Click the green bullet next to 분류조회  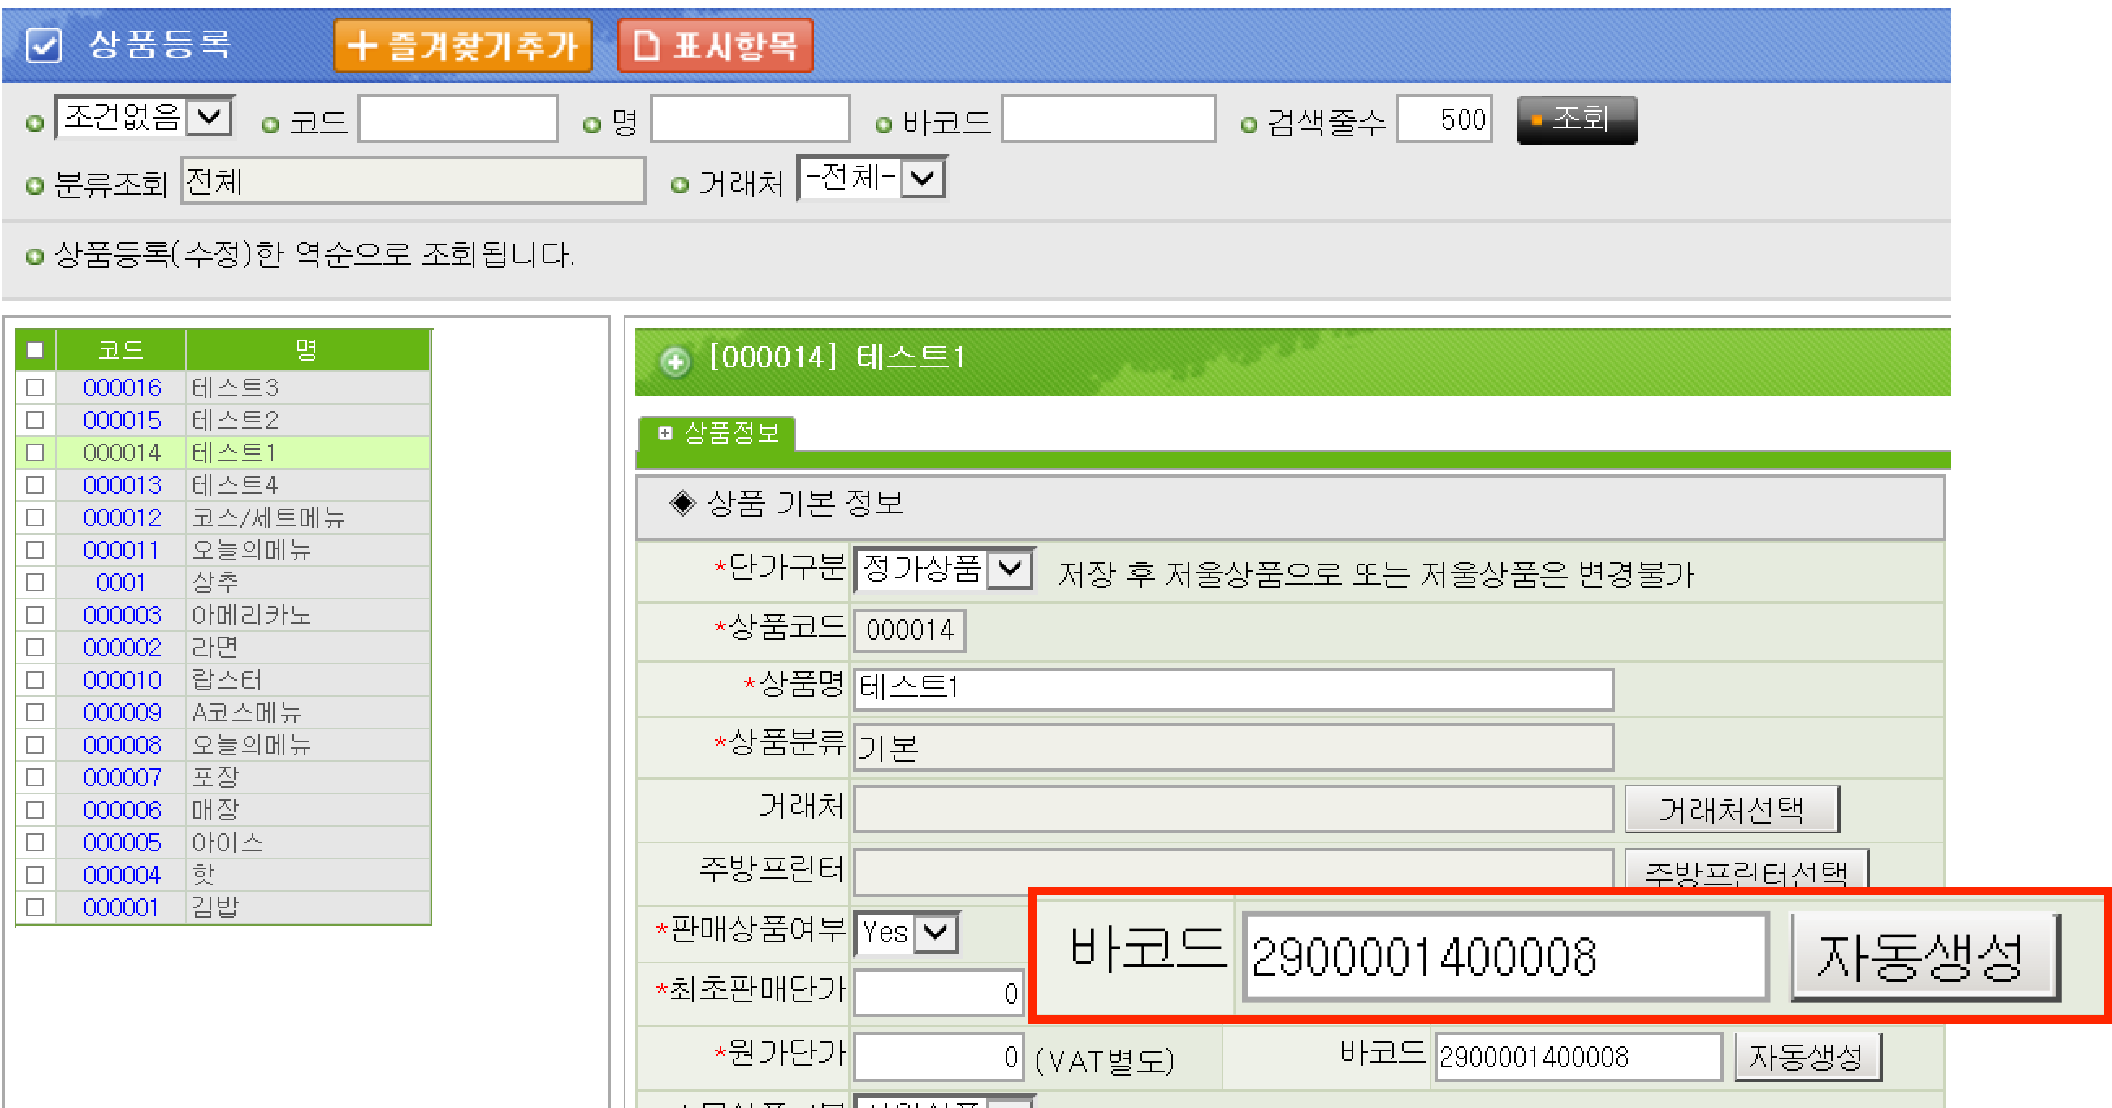click(35, 186)
